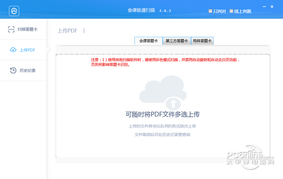The width and height of the screenshot is (283, 179).
Task: Tick the 线上判题 checkbox
Action: tap(231, 11)
